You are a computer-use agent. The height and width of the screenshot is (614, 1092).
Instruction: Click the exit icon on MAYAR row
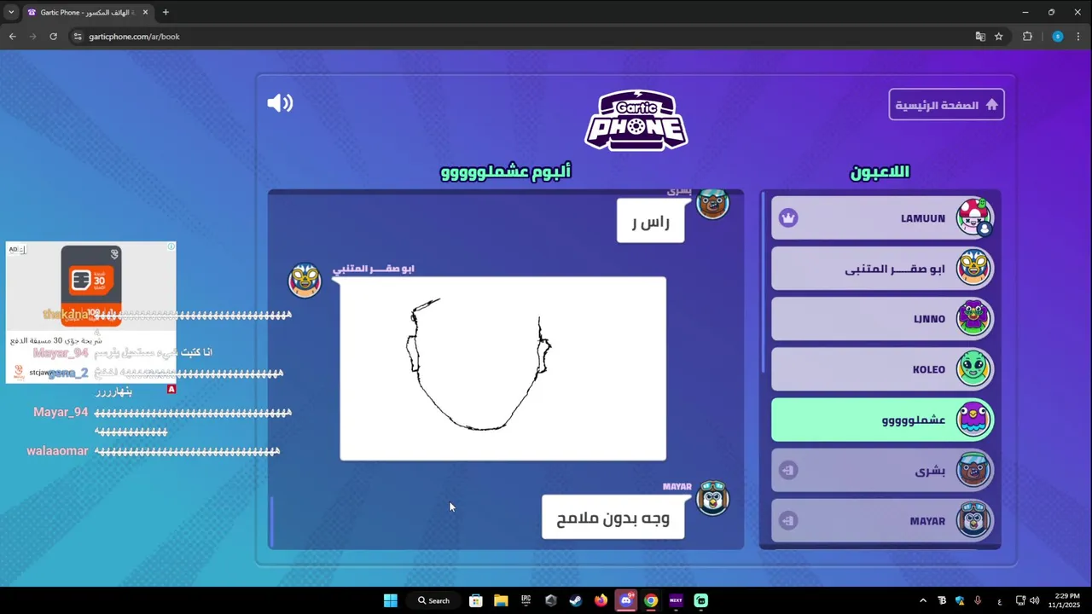tap(788, 521)
